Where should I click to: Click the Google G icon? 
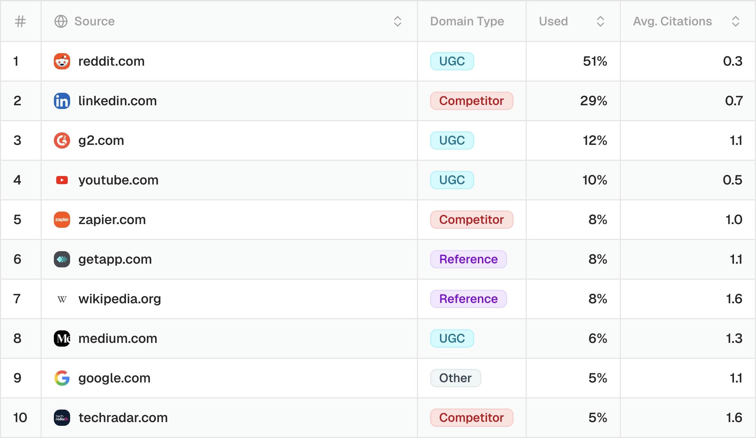(x=62, y=378)
